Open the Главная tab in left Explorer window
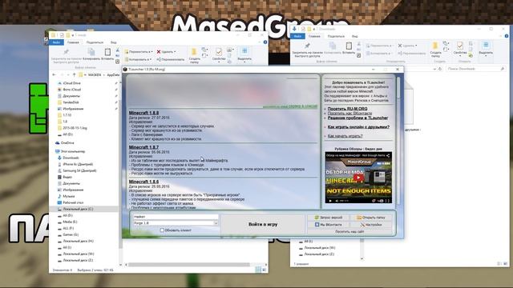 (73, 42)
